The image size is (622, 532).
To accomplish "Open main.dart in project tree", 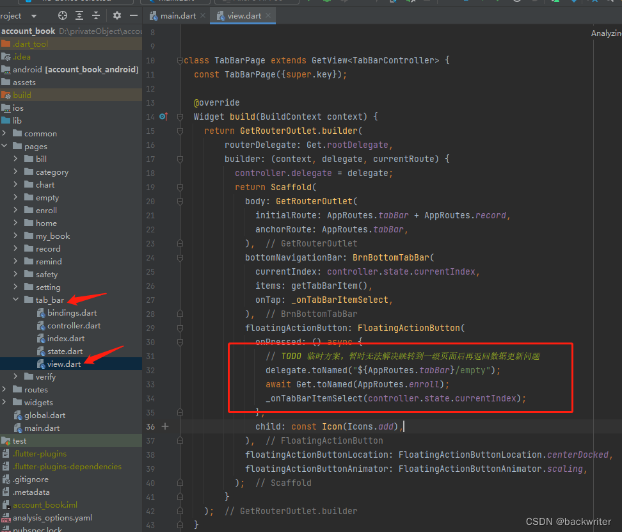I will 71,428.
